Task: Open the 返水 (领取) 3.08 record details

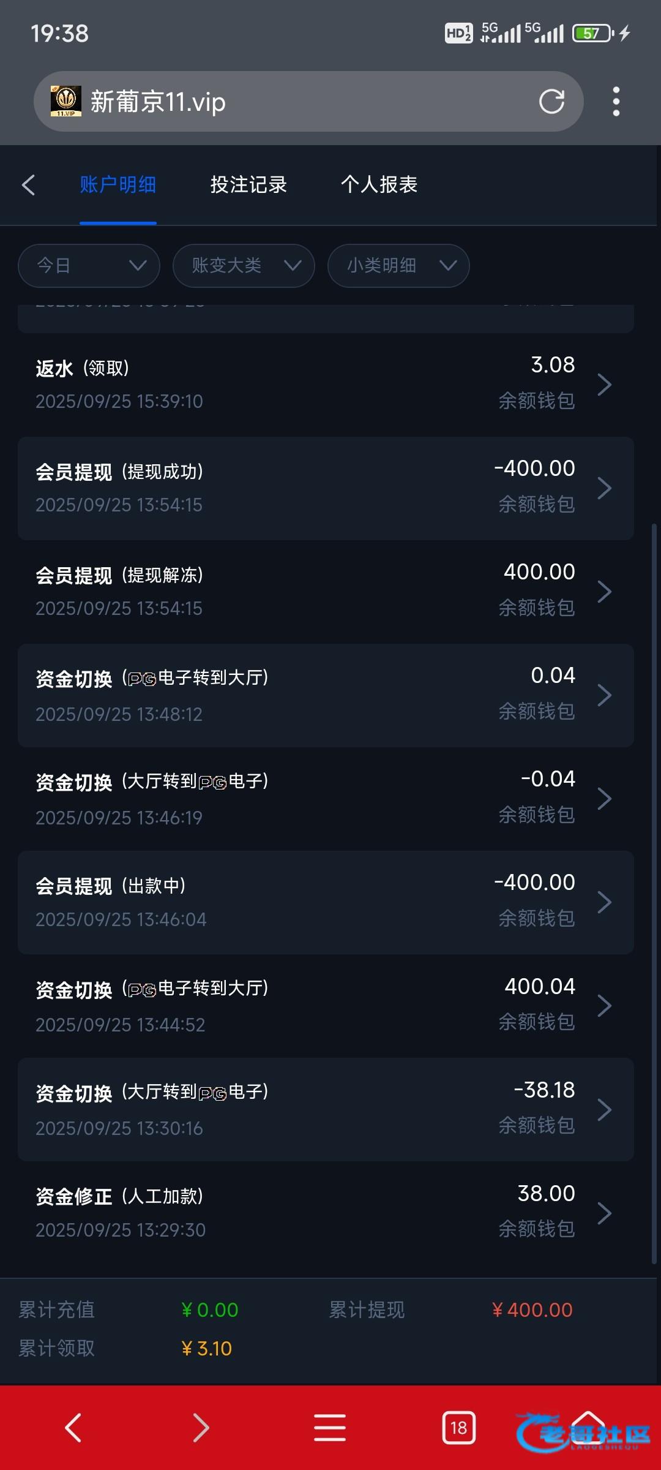Action: (x=326, y=385)
